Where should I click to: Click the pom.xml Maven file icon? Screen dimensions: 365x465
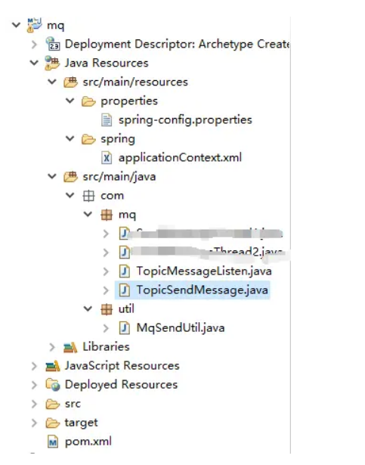pyautogui.click(x=52, y=442)
